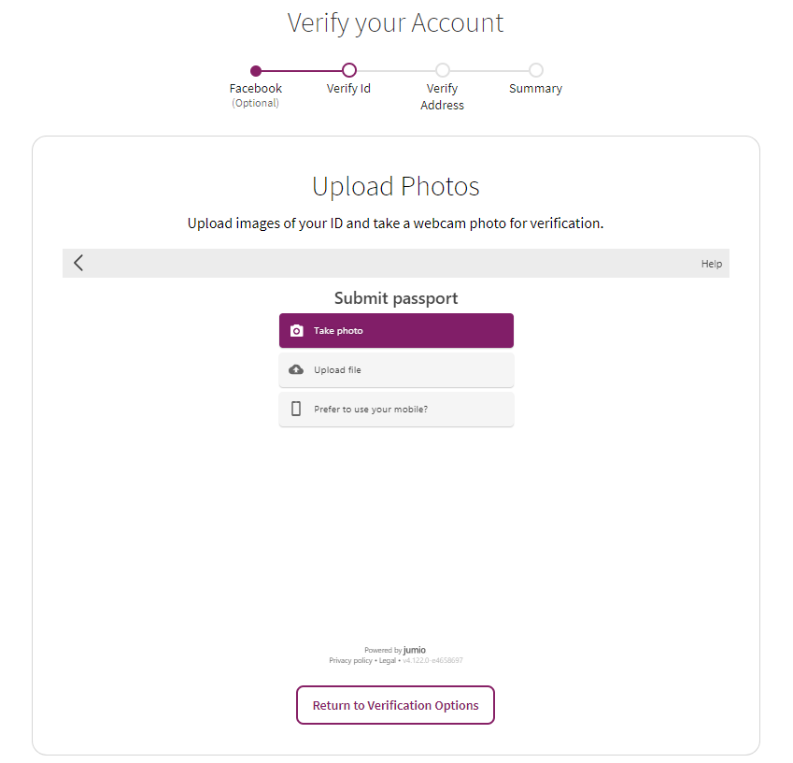The height and width of the screenshot is (763, 793).
Task: Open the Privacy policy link
Action: click(350, 661)
